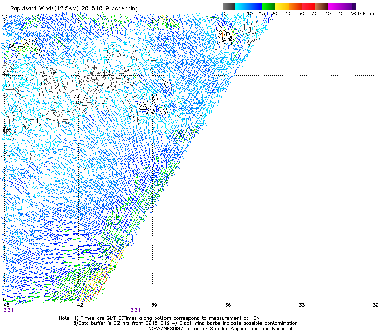The width and height of the screenshot is (378, 332).
Task: Select the yellow 20-25 knots color segment
Action: (282, 6)
